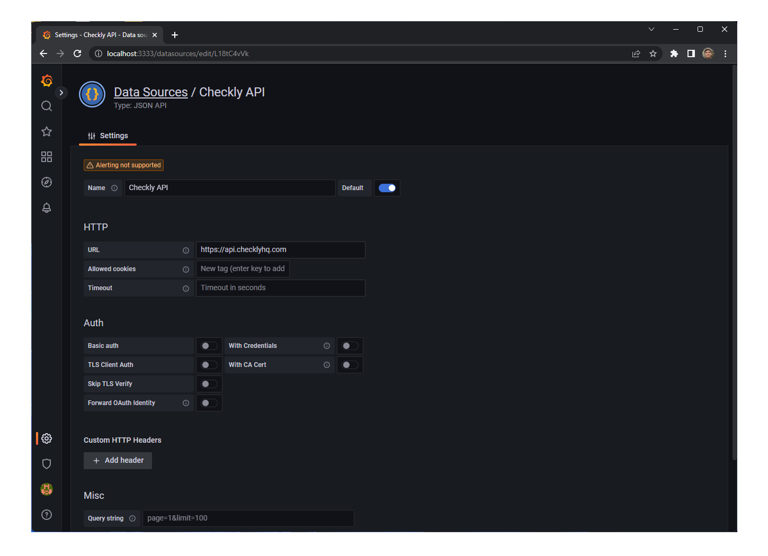Open Chrome's three-dot menu
The width and height of the screenshot is (768, 556).
(x=725, y=53)
